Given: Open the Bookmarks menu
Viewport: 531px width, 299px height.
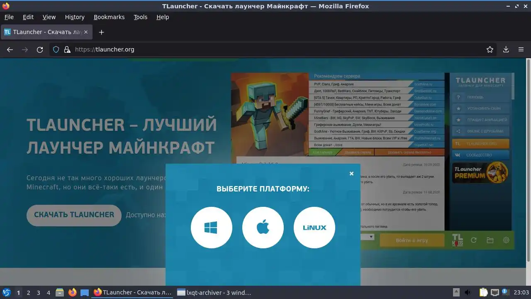Looking at the screenshot, I should (x=109, y=17).
